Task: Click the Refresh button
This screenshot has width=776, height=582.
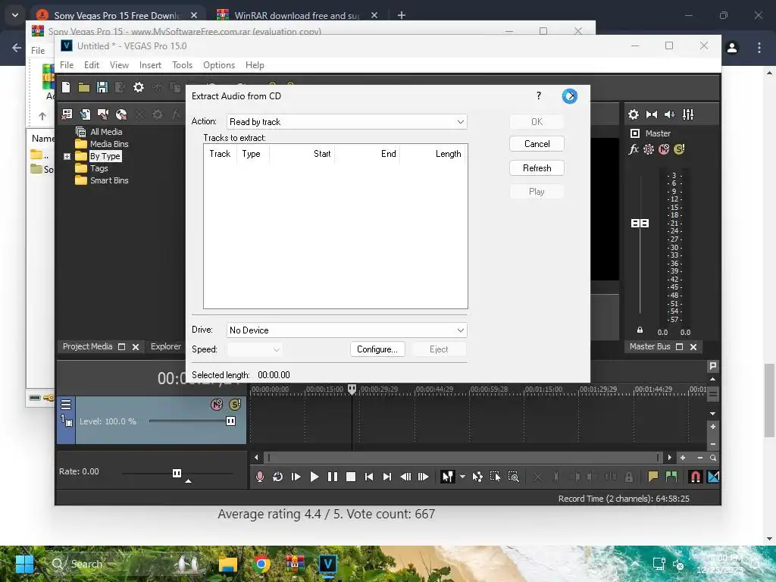Action: click(537, 168)
